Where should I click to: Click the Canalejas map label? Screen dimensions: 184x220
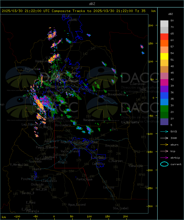(x=136, y=166)
